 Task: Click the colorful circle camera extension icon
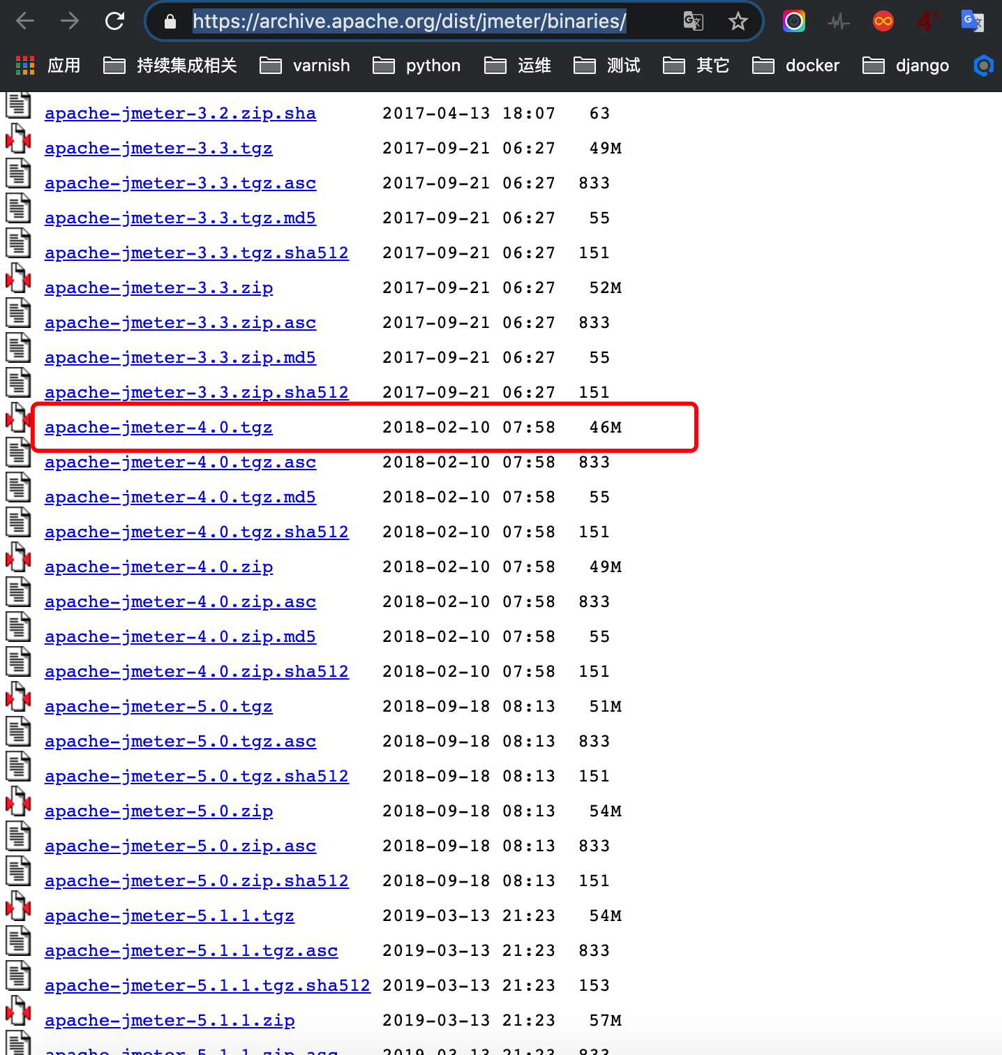point(793,21)
